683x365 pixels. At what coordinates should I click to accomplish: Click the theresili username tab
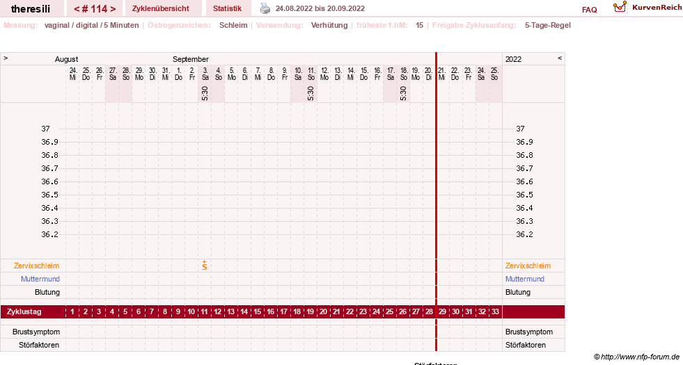tap(31, 9)
